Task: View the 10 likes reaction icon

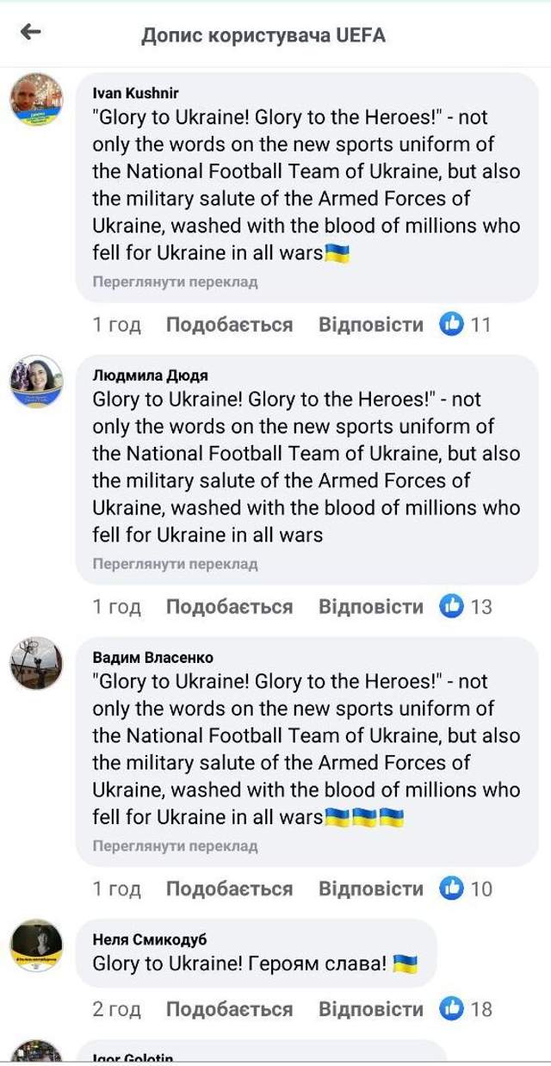Action: pos(452,889)
